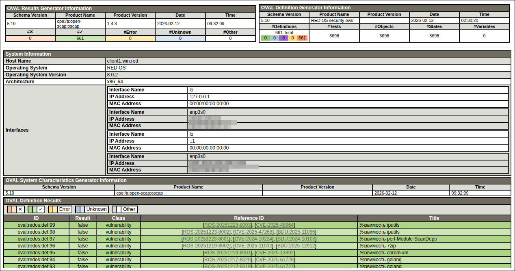Screen dimensions: 515x271
Task: Click the blue Unknown legend box
Action: [92, 209]
